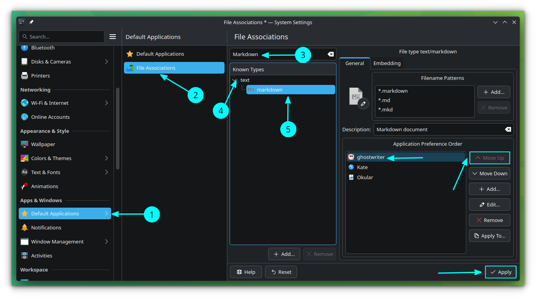Remove the selected application

(490, 220)
